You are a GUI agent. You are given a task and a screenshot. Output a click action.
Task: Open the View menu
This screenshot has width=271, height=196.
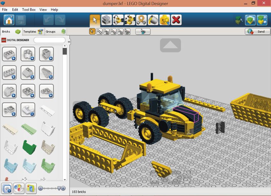[43, 10]
